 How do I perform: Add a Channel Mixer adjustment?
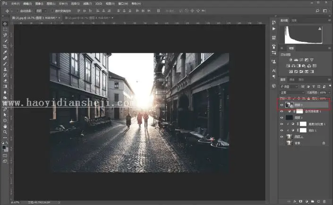click(x=309, y=66)
